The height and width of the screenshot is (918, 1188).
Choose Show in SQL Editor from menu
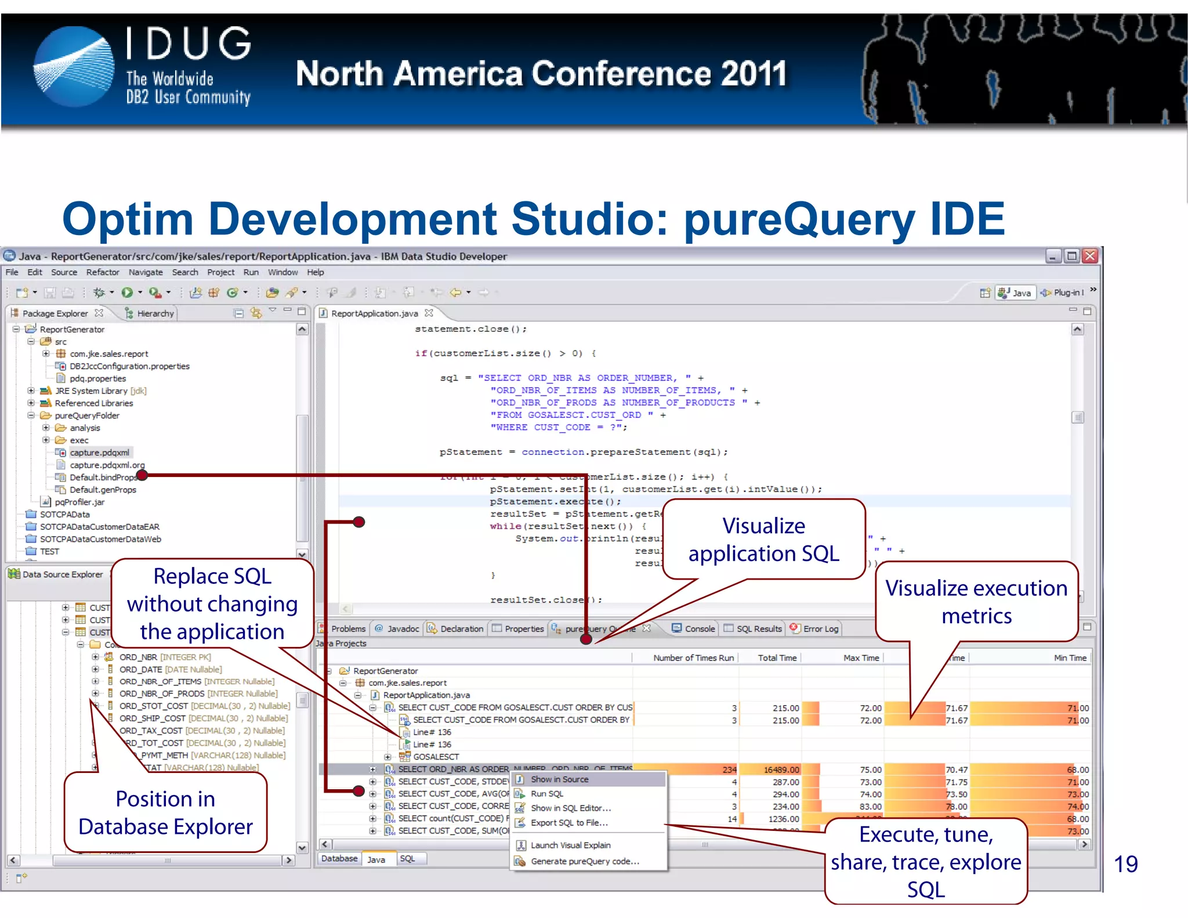588,808
